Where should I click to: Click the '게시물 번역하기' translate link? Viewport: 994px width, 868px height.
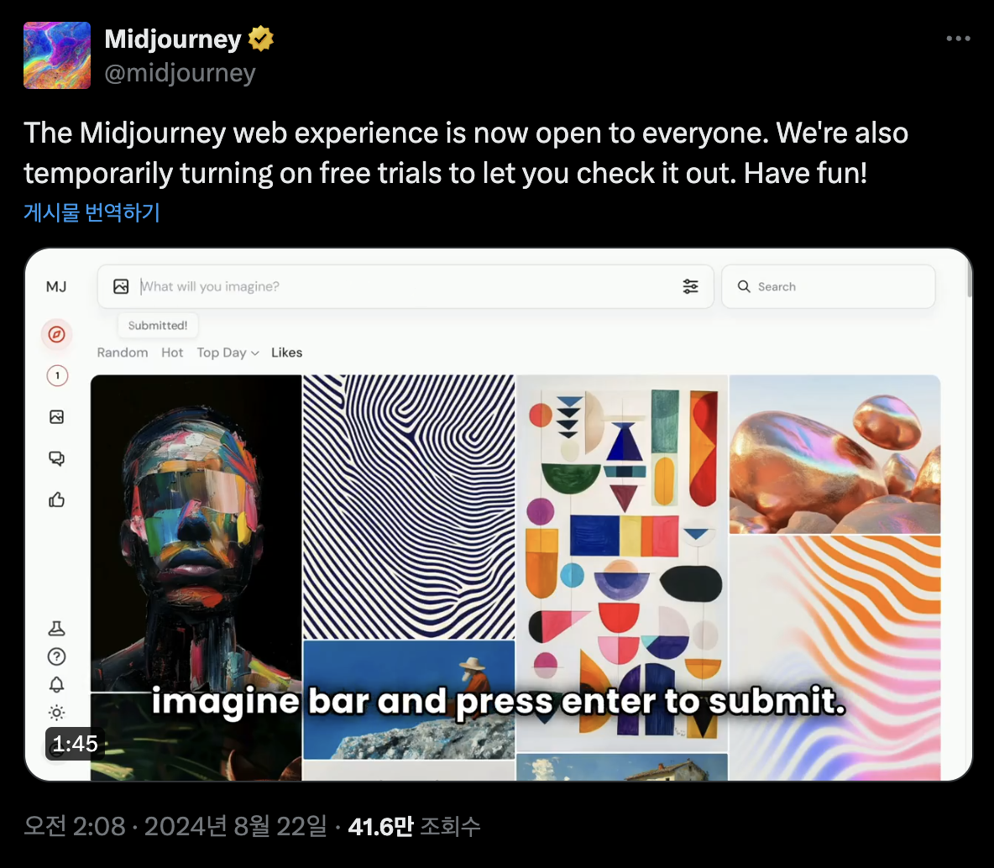92,212
